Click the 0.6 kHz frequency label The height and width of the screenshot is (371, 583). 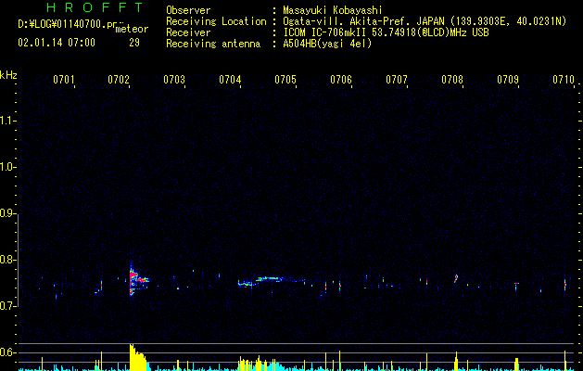pyautogui.click(x=7, y=352)
